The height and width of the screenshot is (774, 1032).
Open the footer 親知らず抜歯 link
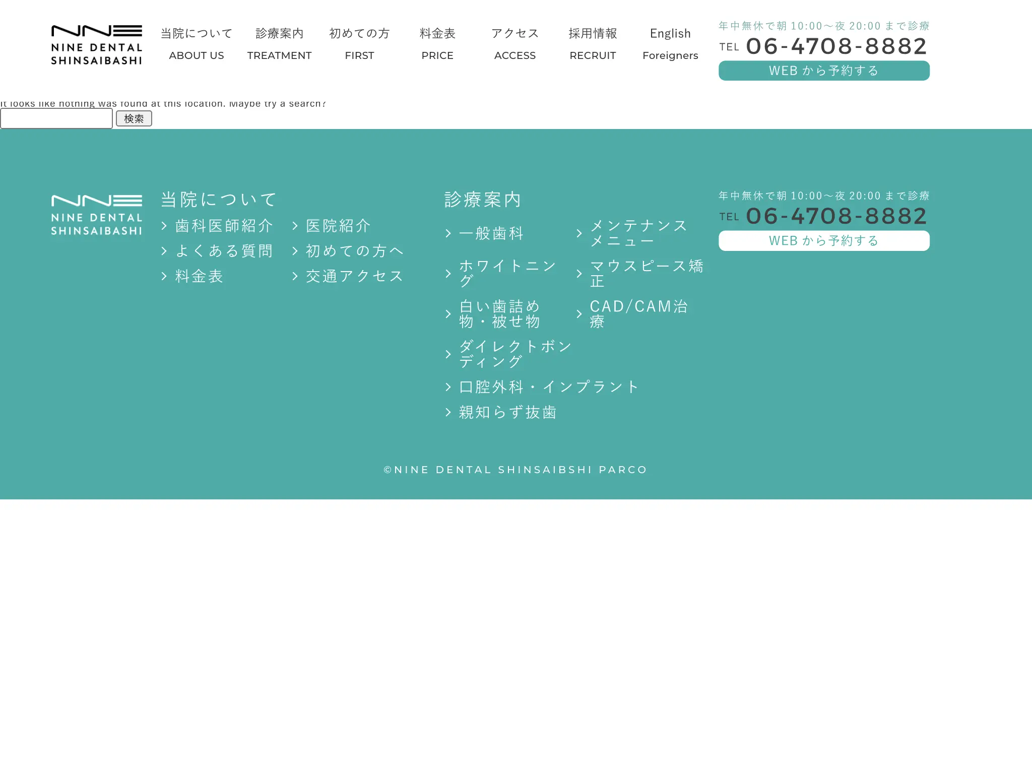[508, 412]
